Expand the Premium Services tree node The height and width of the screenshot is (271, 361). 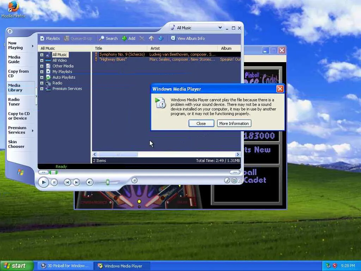pyautogui.click(x=42, y=89)
